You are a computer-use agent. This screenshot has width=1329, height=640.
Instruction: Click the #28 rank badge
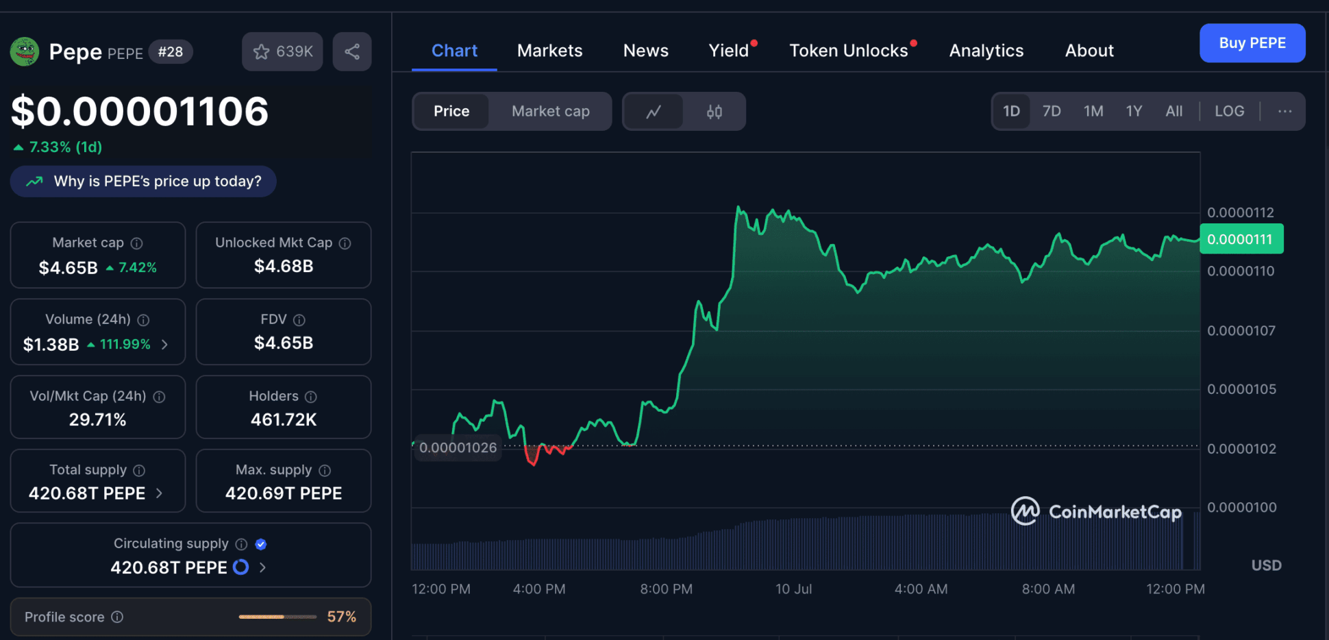point(171,52)
